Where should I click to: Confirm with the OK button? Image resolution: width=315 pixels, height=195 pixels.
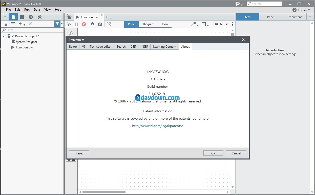pos(213,153)
